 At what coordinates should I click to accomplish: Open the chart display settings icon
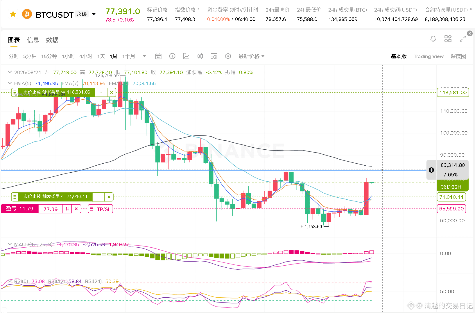click(214, 56)
